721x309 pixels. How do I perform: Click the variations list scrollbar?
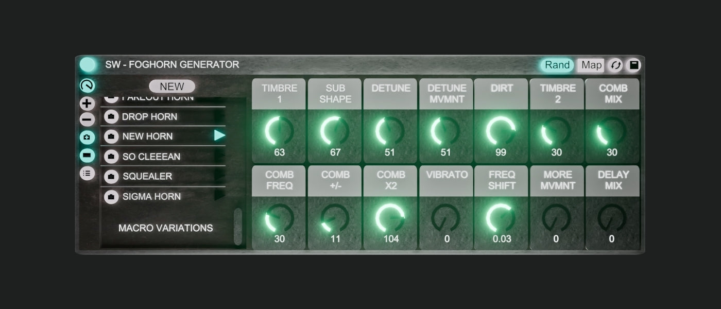(x=237, y=227)
